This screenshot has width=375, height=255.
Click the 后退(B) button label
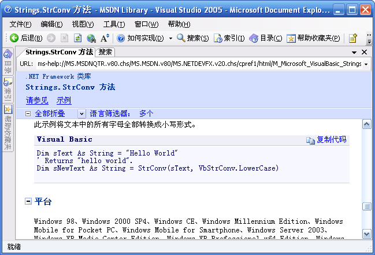click(x=31, y=38)
